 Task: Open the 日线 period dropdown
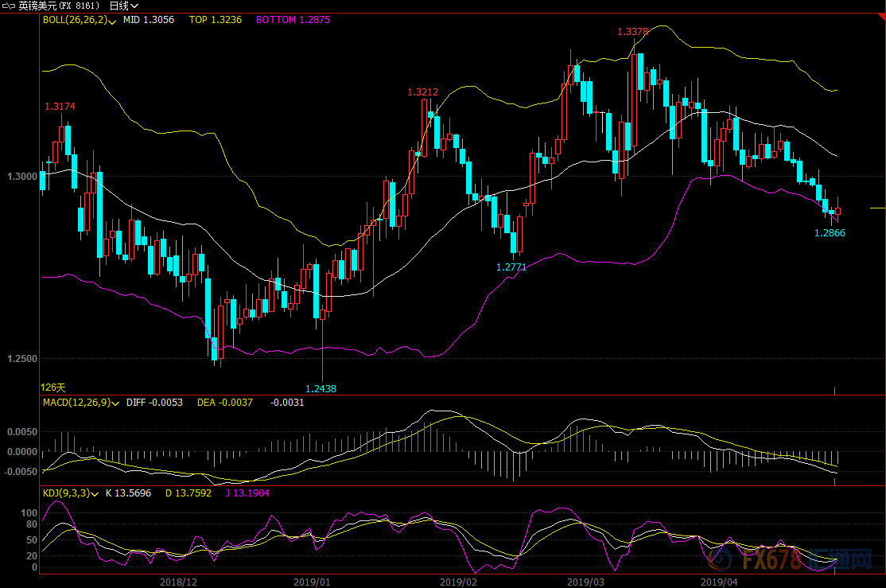[x=124, y=6]
